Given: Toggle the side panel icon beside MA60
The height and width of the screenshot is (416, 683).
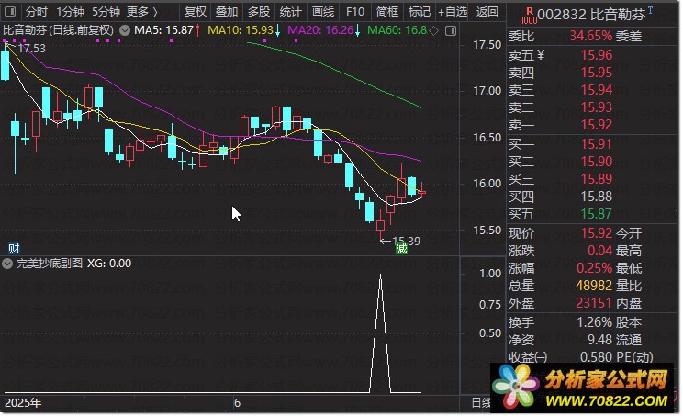Looking at the screenshot, I should [x=451, y=30].
